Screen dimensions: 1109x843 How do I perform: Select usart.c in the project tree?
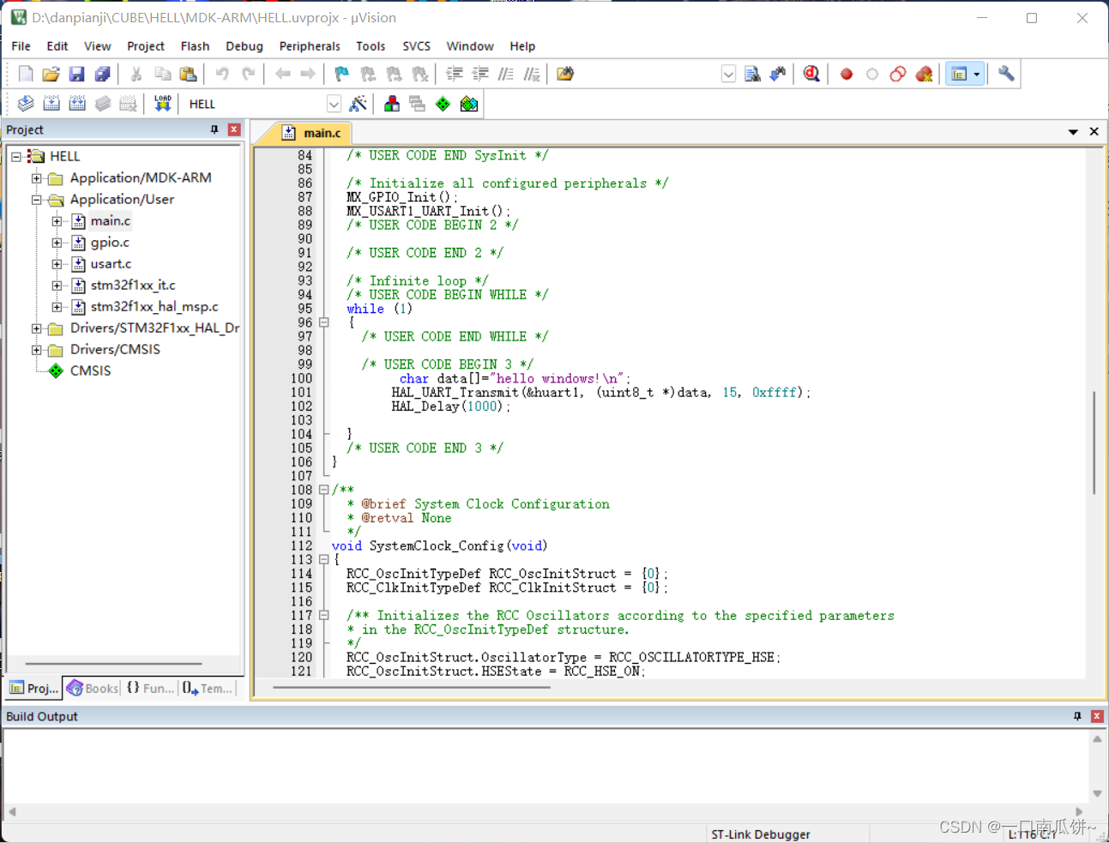(111, 264)
